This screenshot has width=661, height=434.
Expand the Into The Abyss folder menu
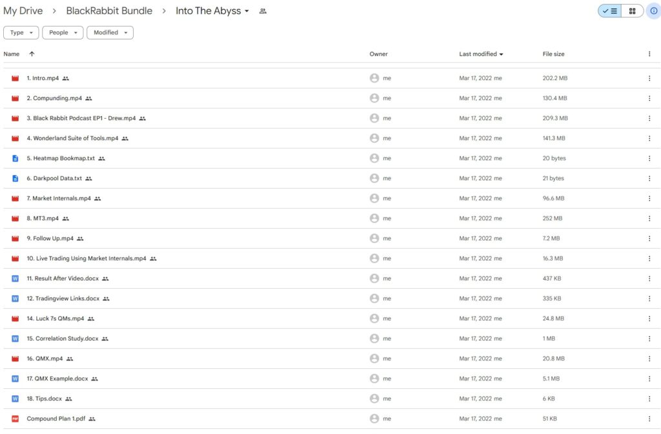tap(247, 12)
